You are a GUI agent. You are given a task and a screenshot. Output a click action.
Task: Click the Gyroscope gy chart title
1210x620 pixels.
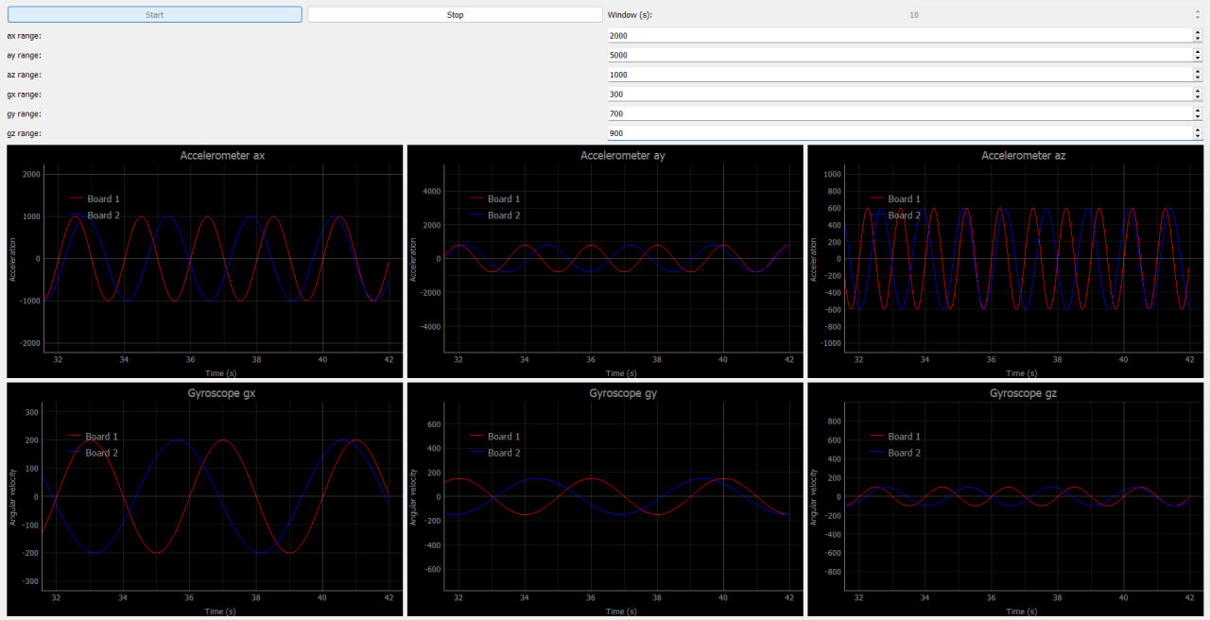[623, 392]
